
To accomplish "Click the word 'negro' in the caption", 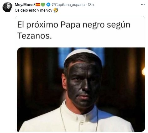I will (94, 25).
